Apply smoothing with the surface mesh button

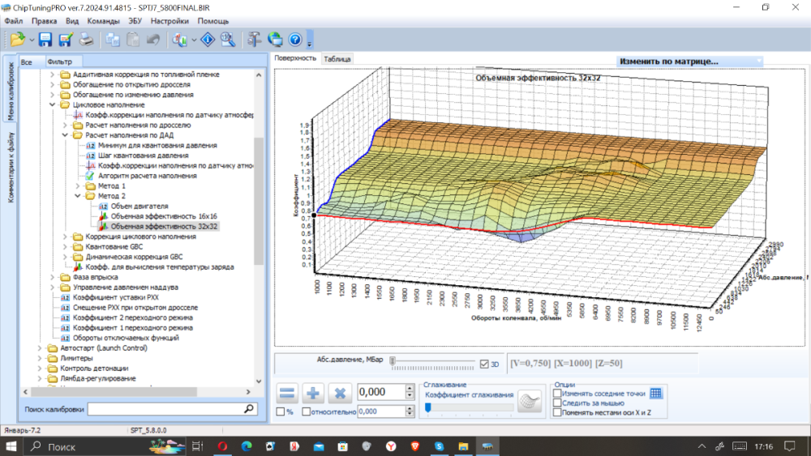[x=530, y=401]
